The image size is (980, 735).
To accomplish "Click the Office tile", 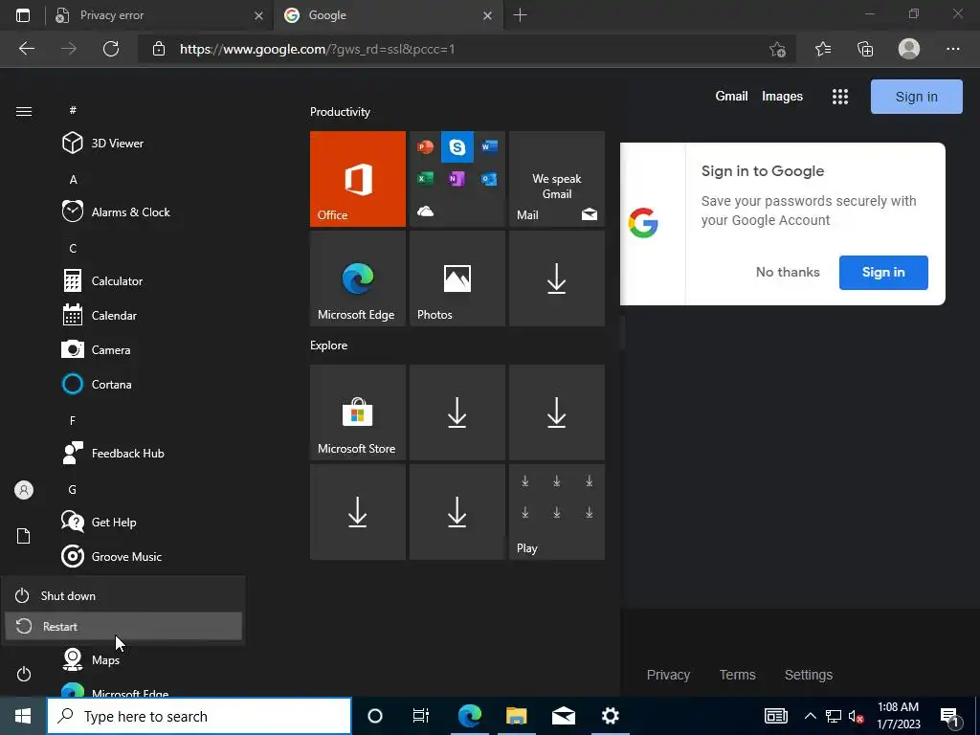I will pyautogui.click(x=358, y=179).
